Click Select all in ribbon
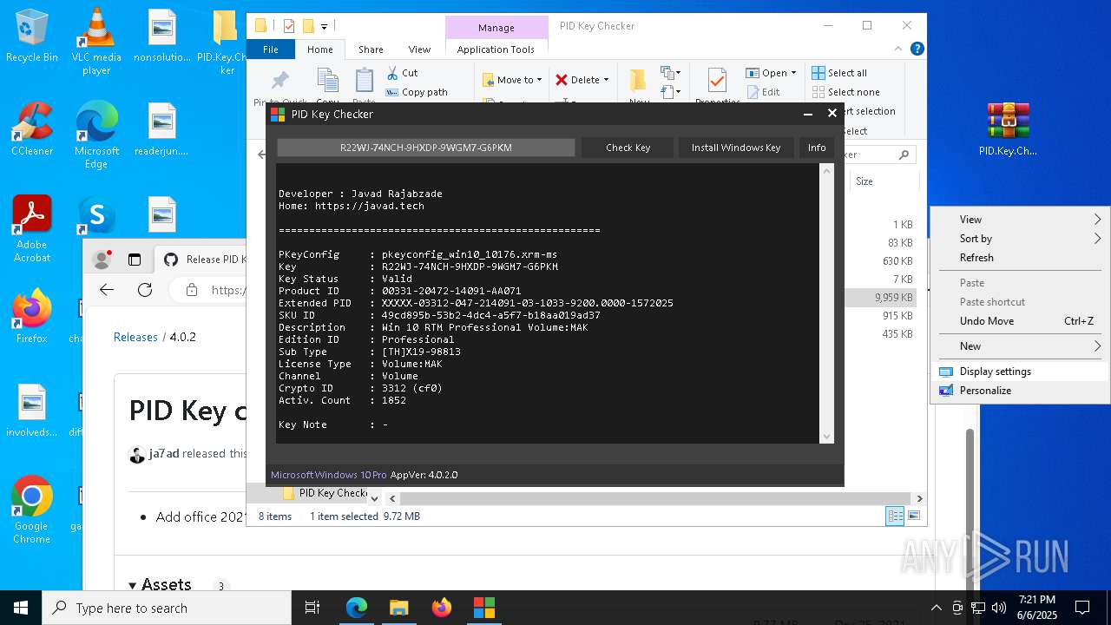This screenshot has height=625, width=1111. tap(839, 73)
